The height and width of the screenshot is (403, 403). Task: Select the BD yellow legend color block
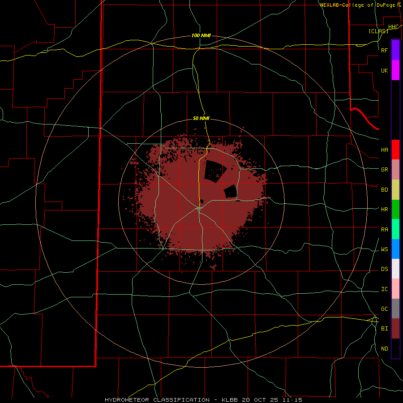tap(395, 190)
